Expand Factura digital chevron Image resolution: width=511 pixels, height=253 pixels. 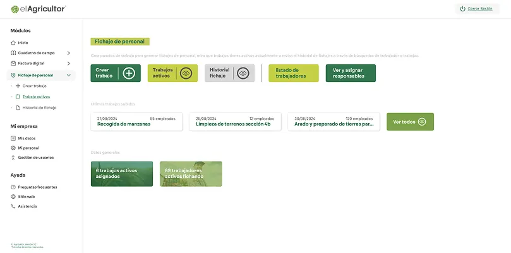(68, 63)
